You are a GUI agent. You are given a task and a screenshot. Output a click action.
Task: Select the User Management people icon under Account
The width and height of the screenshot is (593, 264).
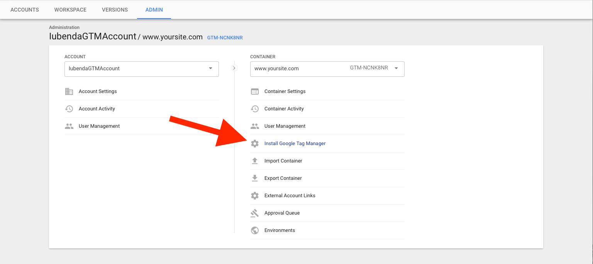(x=69, y=126)
